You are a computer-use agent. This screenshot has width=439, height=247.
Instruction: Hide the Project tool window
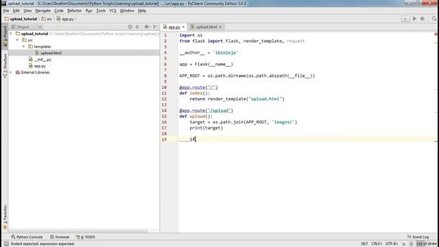pyautogui.click(x=156, y=27)
